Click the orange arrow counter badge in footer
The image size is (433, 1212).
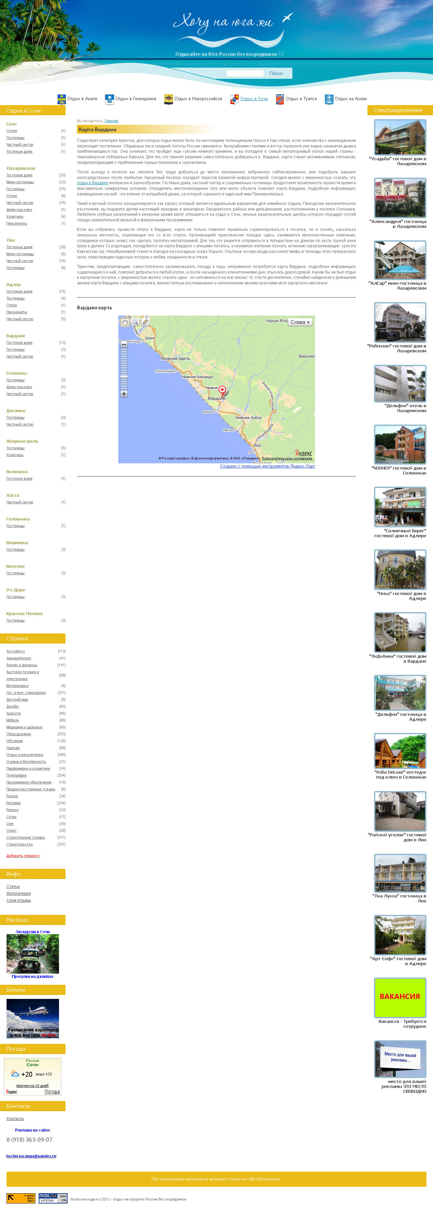[x=21, y=1198]
